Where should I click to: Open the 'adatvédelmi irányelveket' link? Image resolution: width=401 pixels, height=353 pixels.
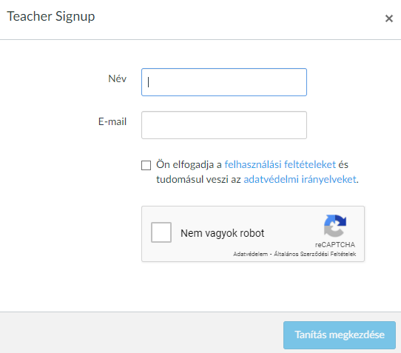300,179
